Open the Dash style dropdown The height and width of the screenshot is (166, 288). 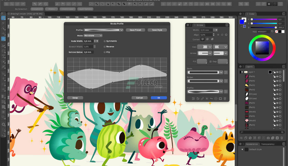pos(205,72)
